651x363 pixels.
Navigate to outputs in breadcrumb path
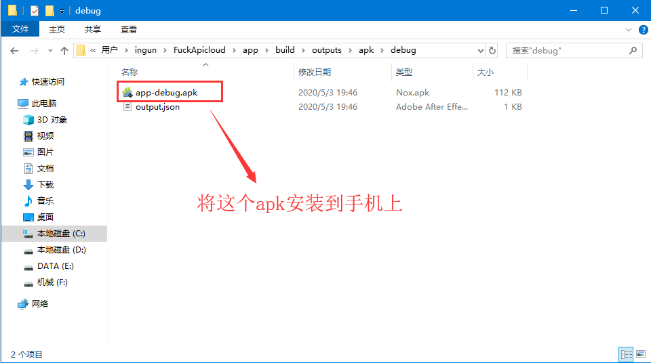point(326,50)
